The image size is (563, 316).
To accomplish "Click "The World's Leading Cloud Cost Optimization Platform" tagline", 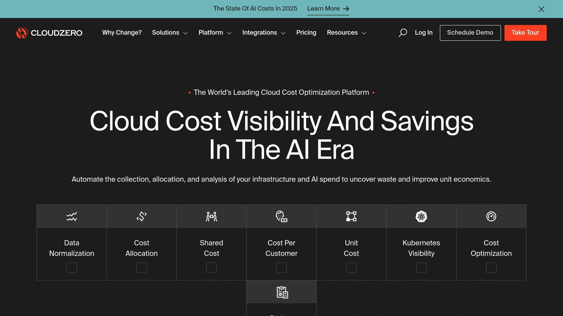I will click(x=281, y=92).
